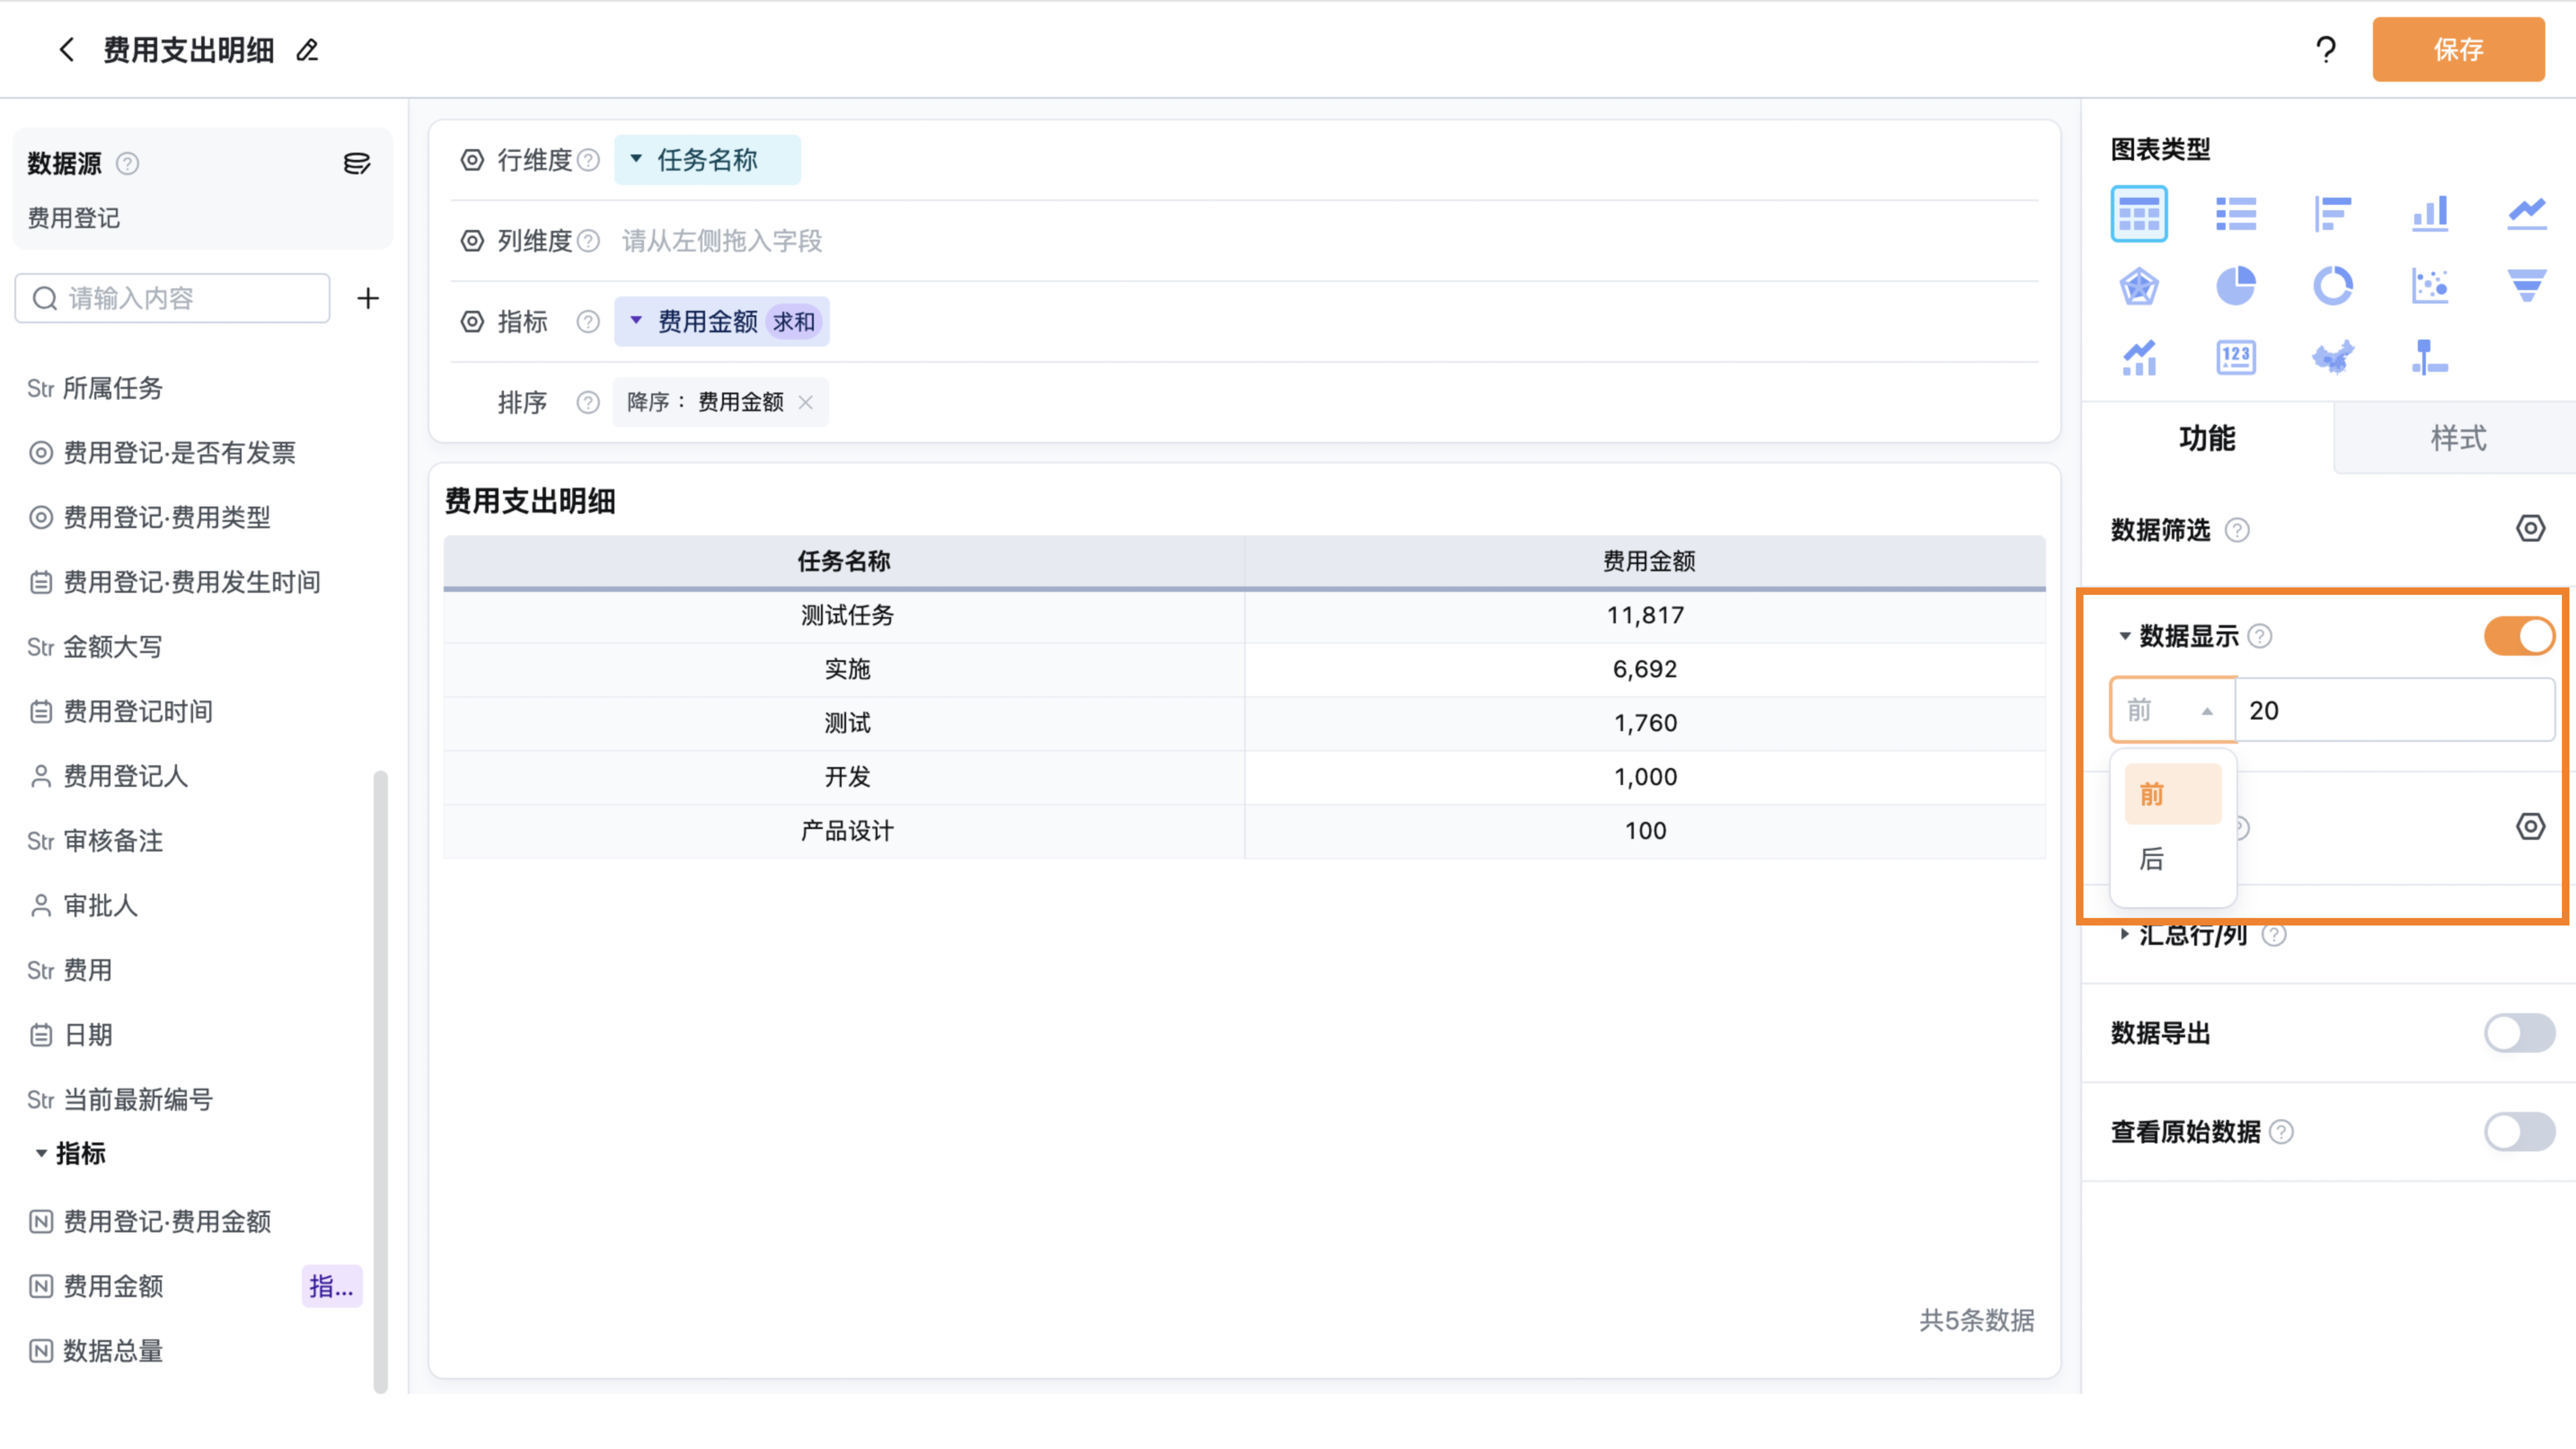Open the settings icon left of 指标 row
The height and width of the screenshot is (1449, 2576).
(x=472, y=322)
